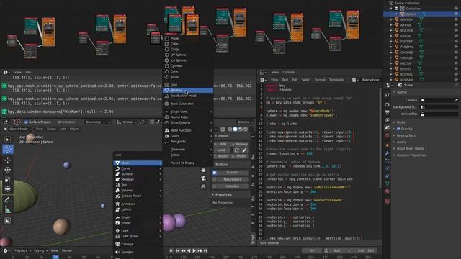
Task: Open the Options dropdown in viewport header
Action: [245, 122]
